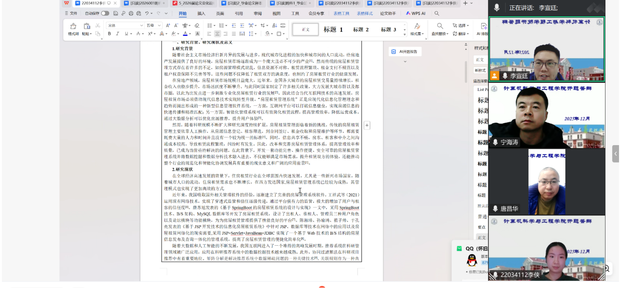Switch to the 插入 ribbon tab
The width and height of the screenshot is (621, 288).
201,13
